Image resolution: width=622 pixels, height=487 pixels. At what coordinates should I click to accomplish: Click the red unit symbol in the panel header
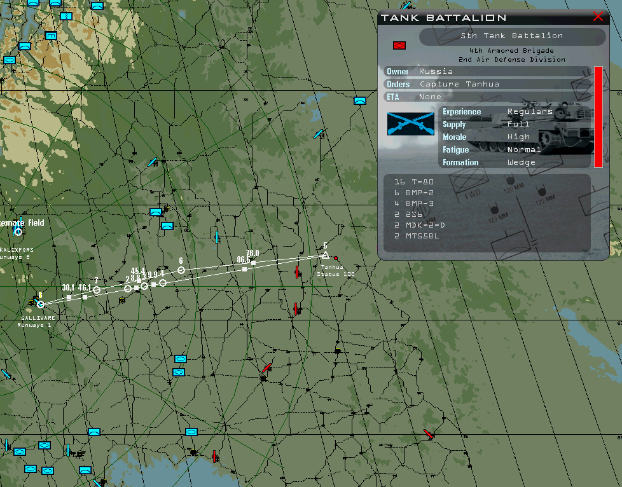click(399, 46)
